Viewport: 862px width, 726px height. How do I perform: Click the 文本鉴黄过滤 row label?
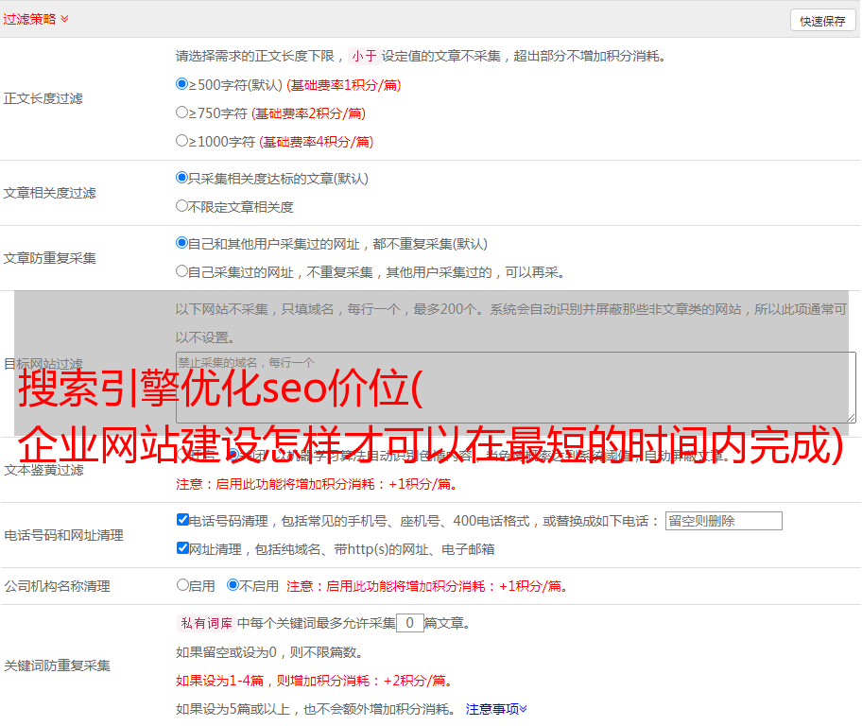44,470
